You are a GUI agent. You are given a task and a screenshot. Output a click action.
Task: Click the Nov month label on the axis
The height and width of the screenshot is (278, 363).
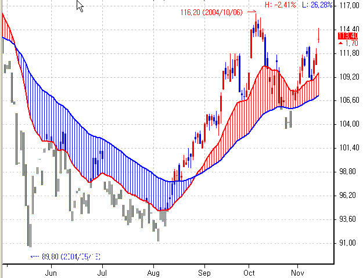[x=297, y=272]
